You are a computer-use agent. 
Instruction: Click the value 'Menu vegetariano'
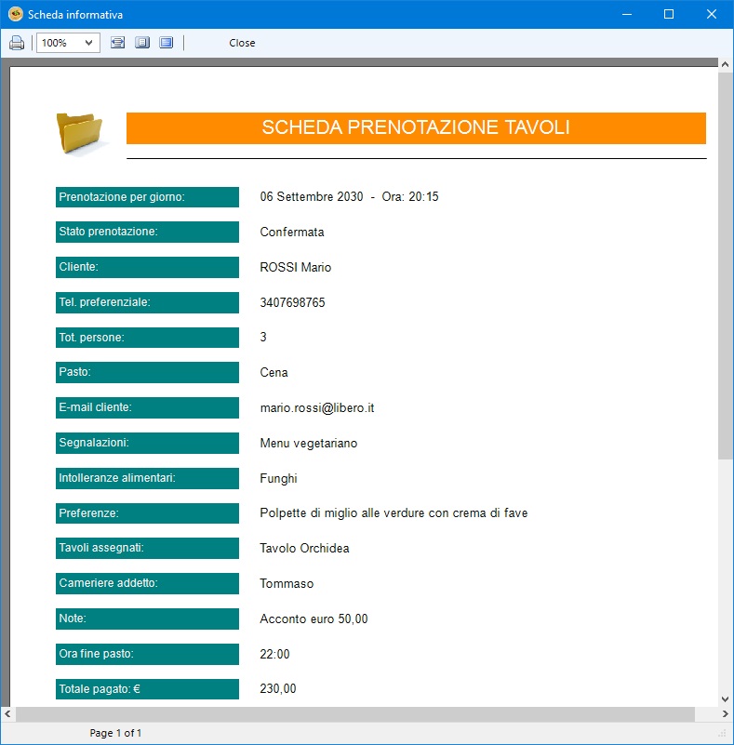tap(308, 444)
